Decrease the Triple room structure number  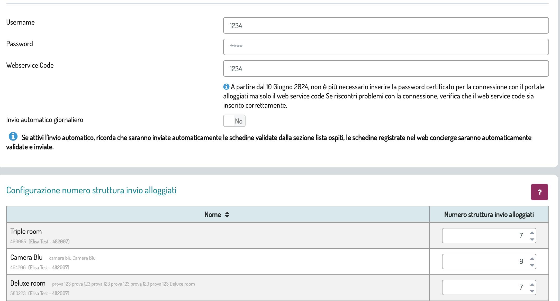(532, 239)
